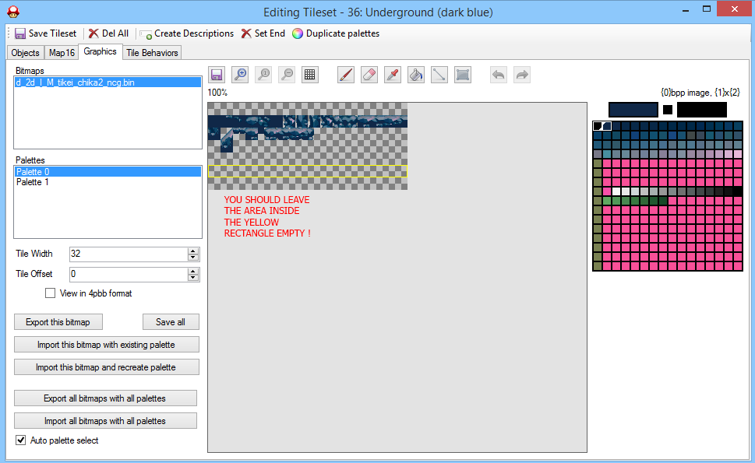Select the Paint Bucket fill tool
This screenshot has height=463, width=755.
[x=416, y=75]
